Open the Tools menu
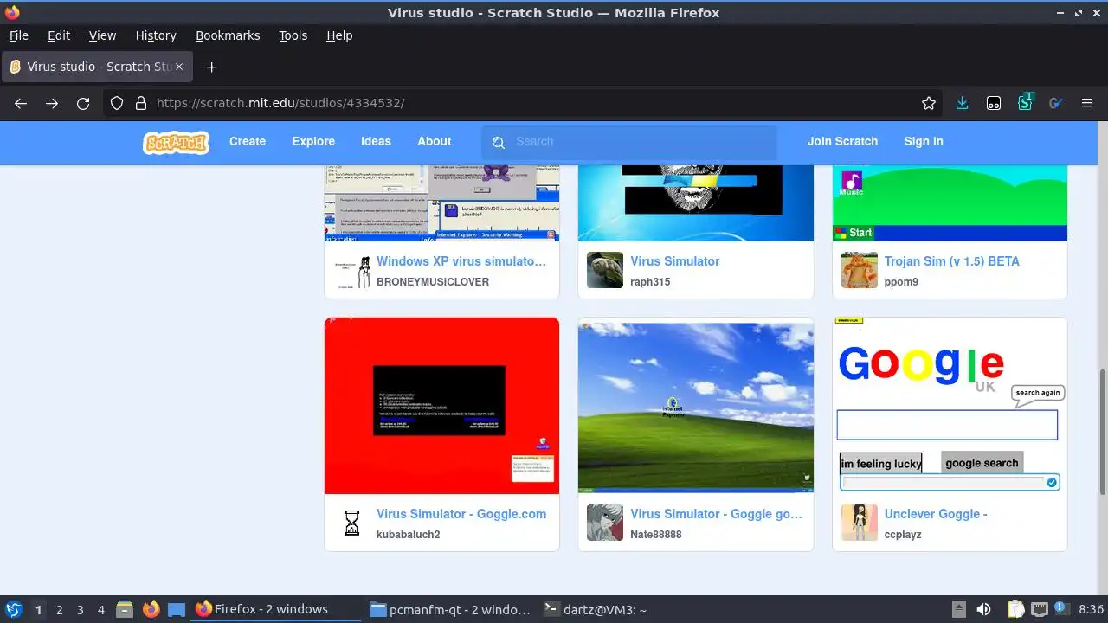Viewport: 1108px width, 623px height. (293, 35)
